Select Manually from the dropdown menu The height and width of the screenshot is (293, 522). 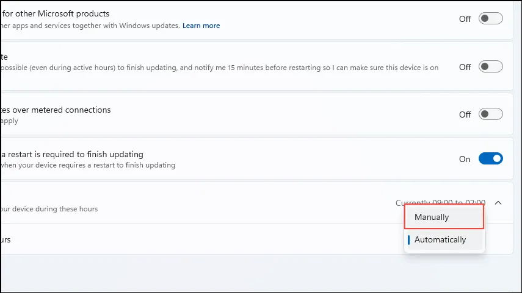pyautogui.click(x=444, y=217)
